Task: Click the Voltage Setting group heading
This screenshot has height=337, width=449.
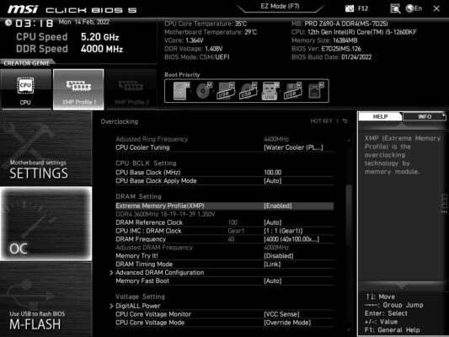Action: (141, 297)
